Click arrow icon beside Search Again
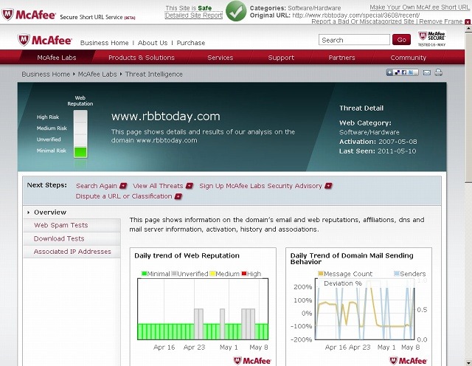472x366 pixels. [123, 186]
